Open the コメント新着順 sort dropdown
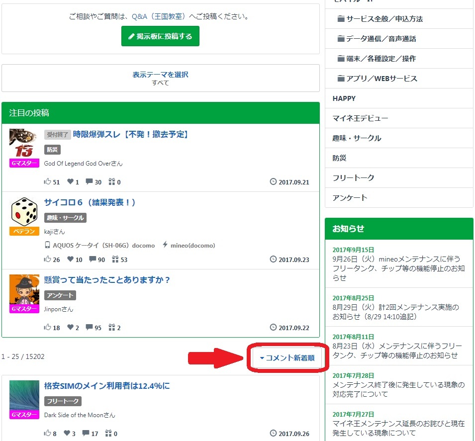This screenshot has width=475, height=441. point(287,358)
